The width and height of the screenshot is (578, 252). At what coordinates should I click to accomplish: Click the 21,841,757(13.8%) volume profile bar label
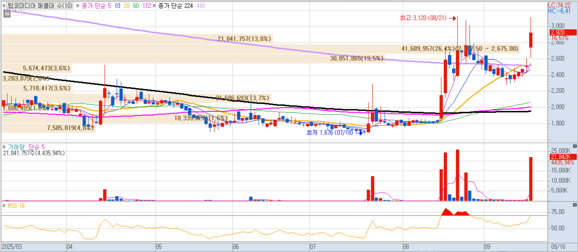[244, 39]
